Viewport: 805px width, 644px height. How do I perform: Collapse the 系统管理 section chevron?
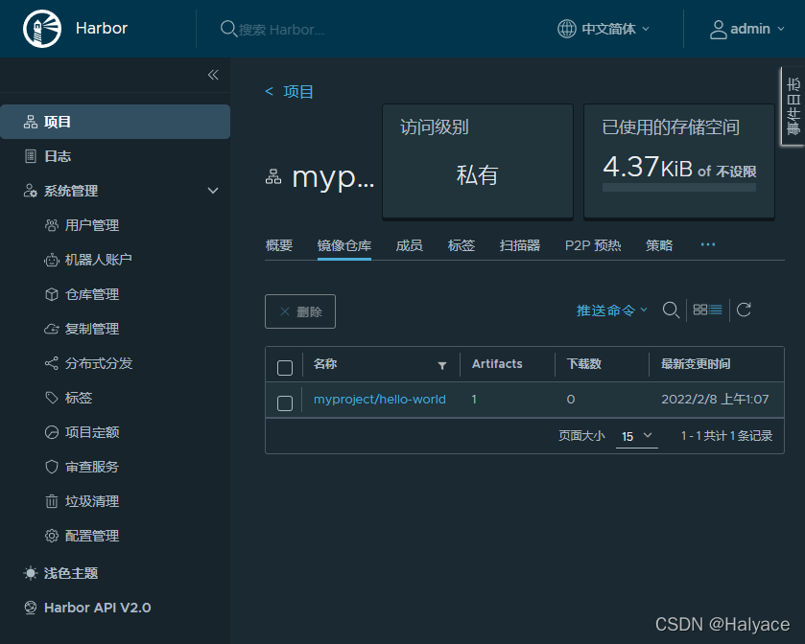(213, 191)
